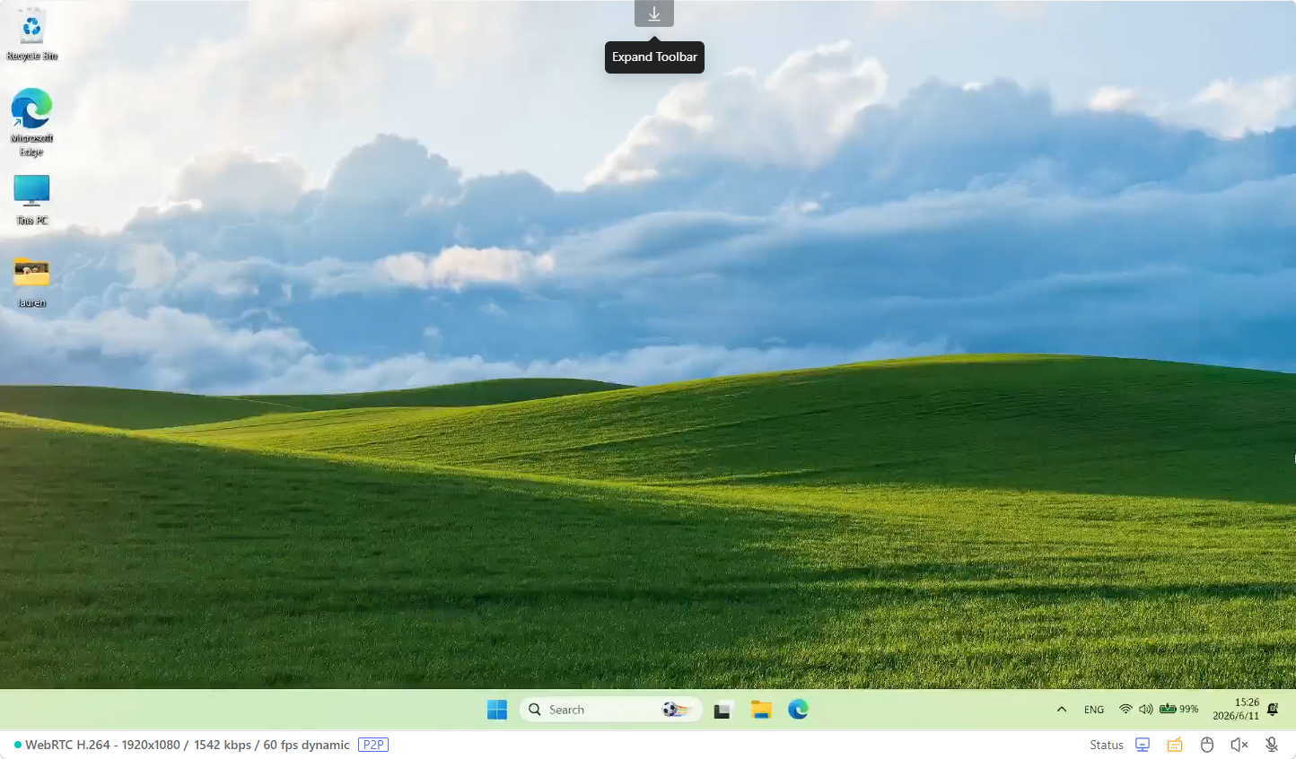Toggle the muted speaker icon in the status bar
1296x759 pixels.
(1239, 745)
